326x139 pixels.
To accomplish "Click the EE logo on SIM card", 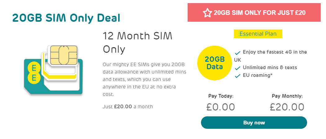I will [34, 73].
